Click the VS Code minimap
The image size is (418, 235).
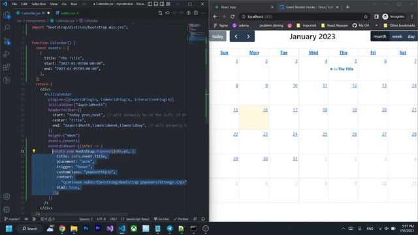coord(197,33)
